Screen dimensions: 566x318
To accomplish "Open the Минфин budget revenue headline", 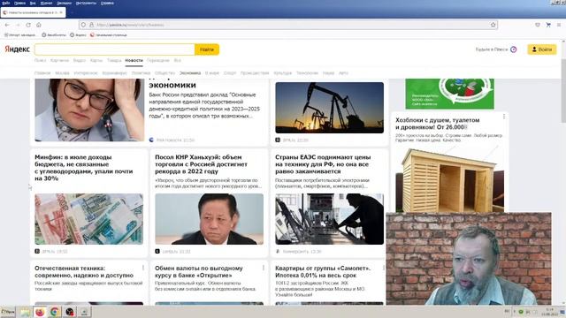I will tap(84, 168).
